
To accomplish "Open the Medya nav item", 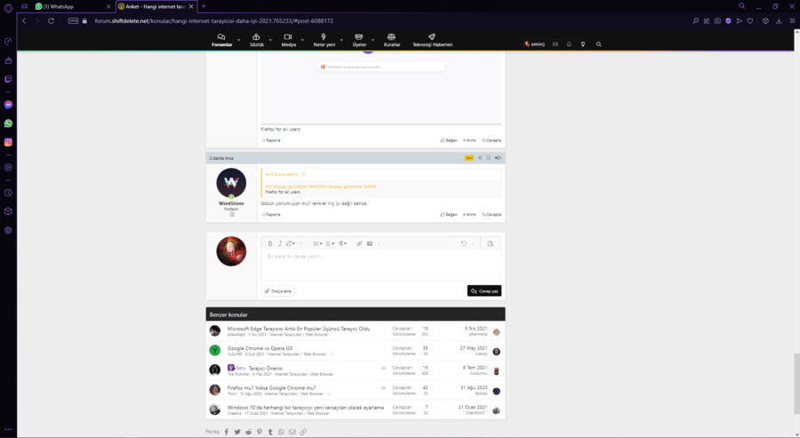I will 288,40.
